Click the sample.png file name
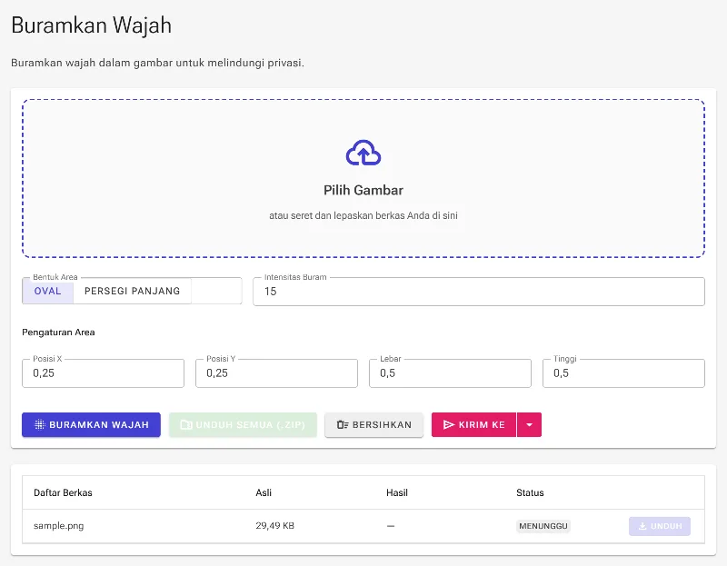The width and height of the screenshot is (727, 566). coord(59,526)
